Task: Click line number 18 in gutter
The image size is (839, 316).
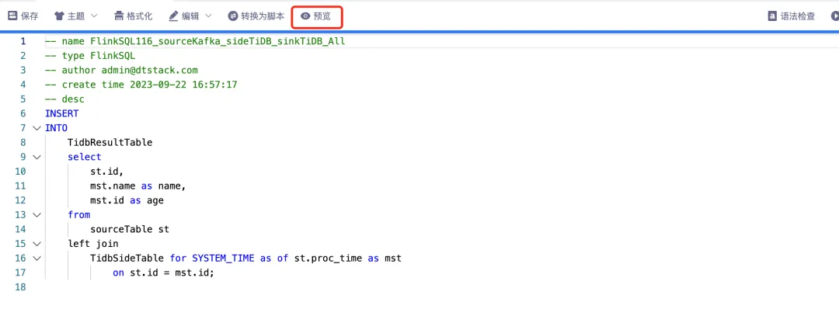Action: pyautogui.click(x=20, y=287)
